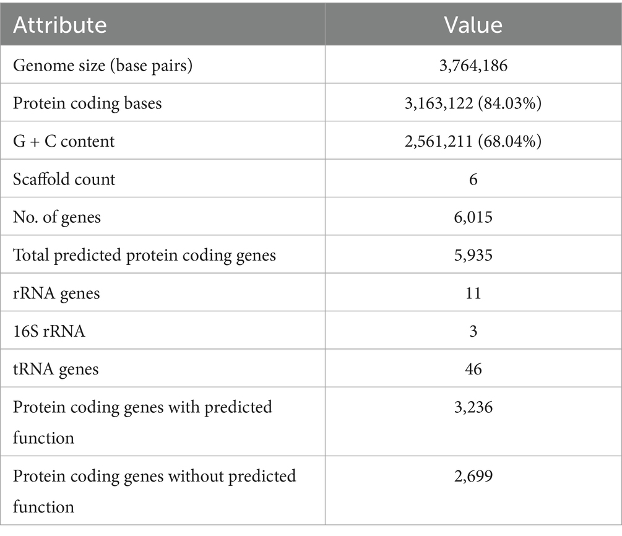Click the gene count value 6,015
622x536 pixels.
pyautogui.click(x=473, y=217)
